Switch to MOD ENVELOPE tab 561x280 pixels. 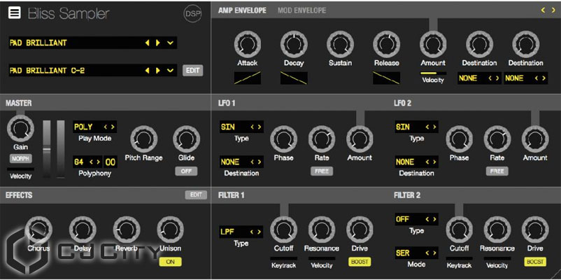(301, 10)
